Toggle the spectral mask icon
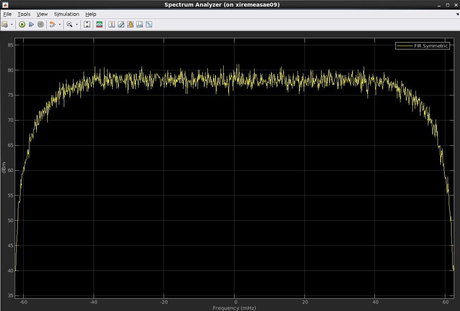 coord(99,24)
